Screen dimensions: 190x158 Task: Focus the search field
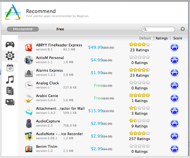[x=158, y=29]
